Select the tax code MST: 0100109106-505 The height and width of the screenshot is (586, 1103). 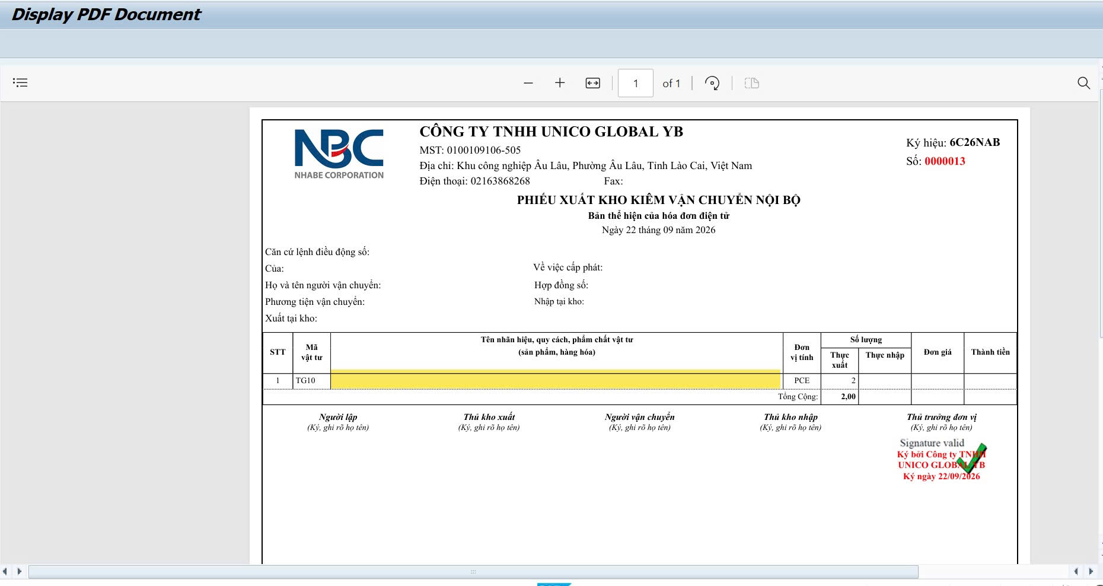point(470,150)
